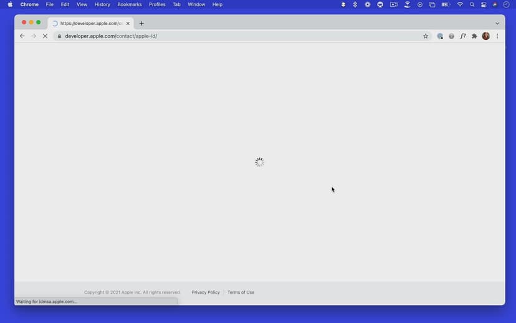The image size is (516, 323).
Task: Open the History menu
Action: [x=102, y=4]
